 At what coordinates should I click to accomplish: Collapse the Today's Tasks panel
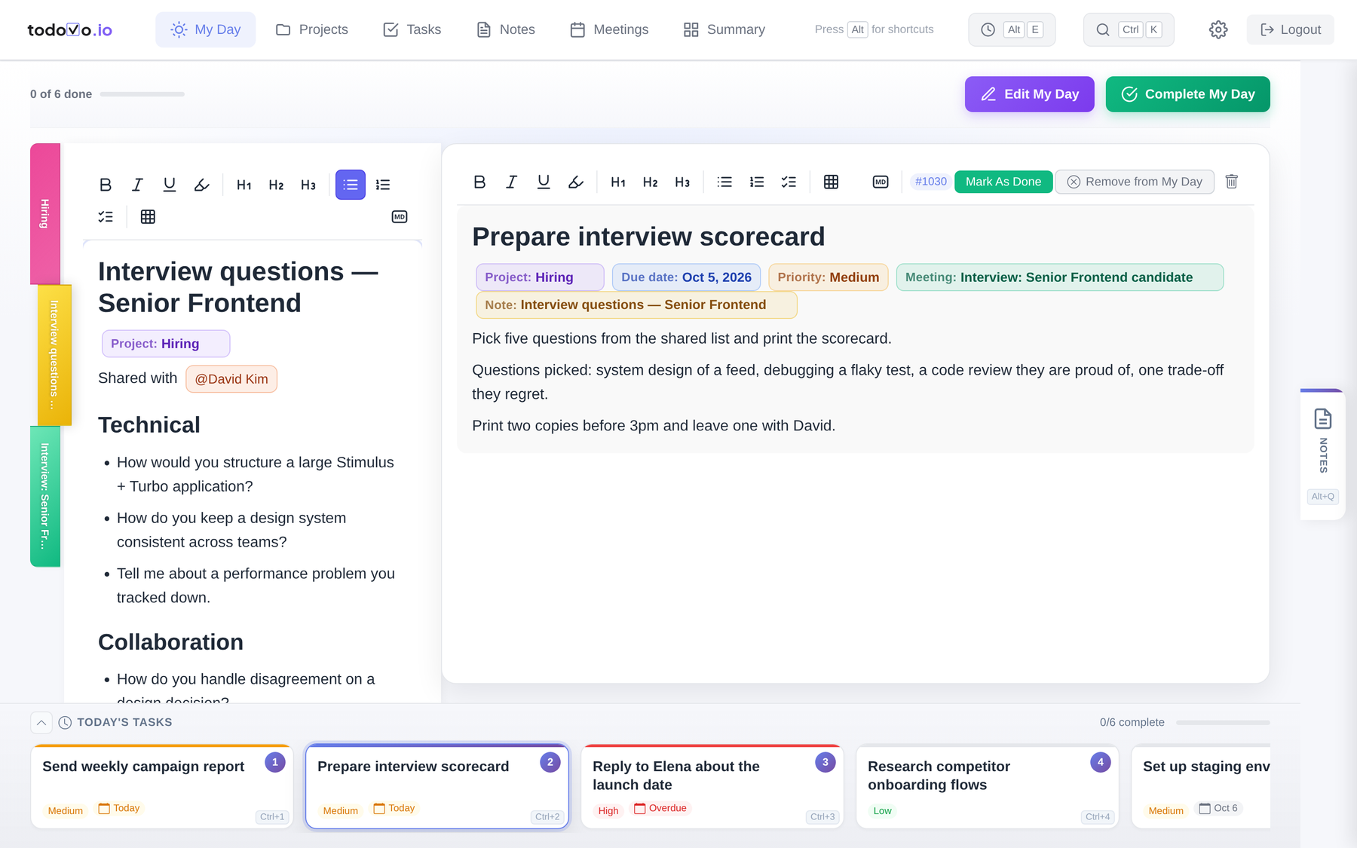pos(41,722)
